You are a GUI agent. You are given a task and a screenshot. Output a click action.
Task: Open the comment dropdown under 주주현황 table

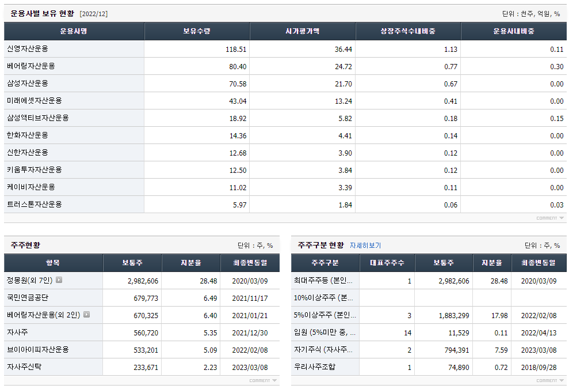click(x=263, y=380)
